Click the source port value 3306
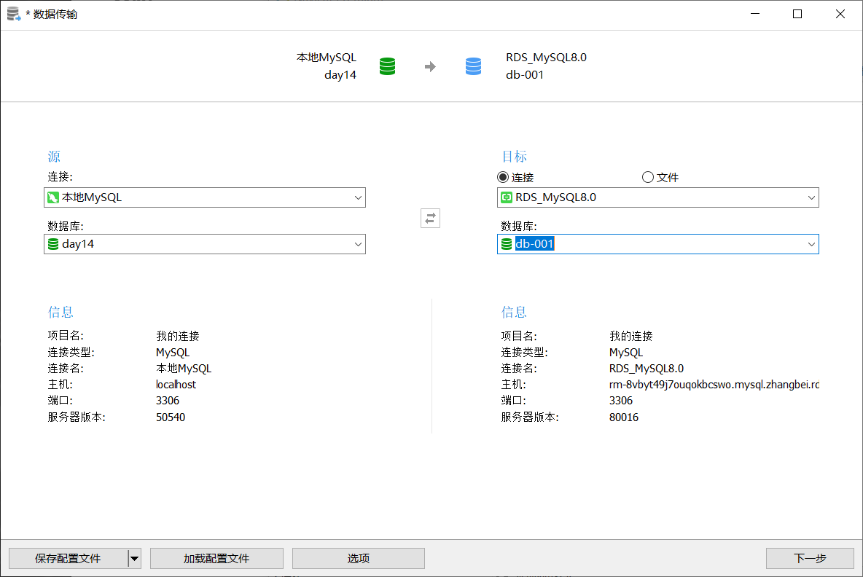The width and height of the screenshot is (863, 577). click(168, 401)
